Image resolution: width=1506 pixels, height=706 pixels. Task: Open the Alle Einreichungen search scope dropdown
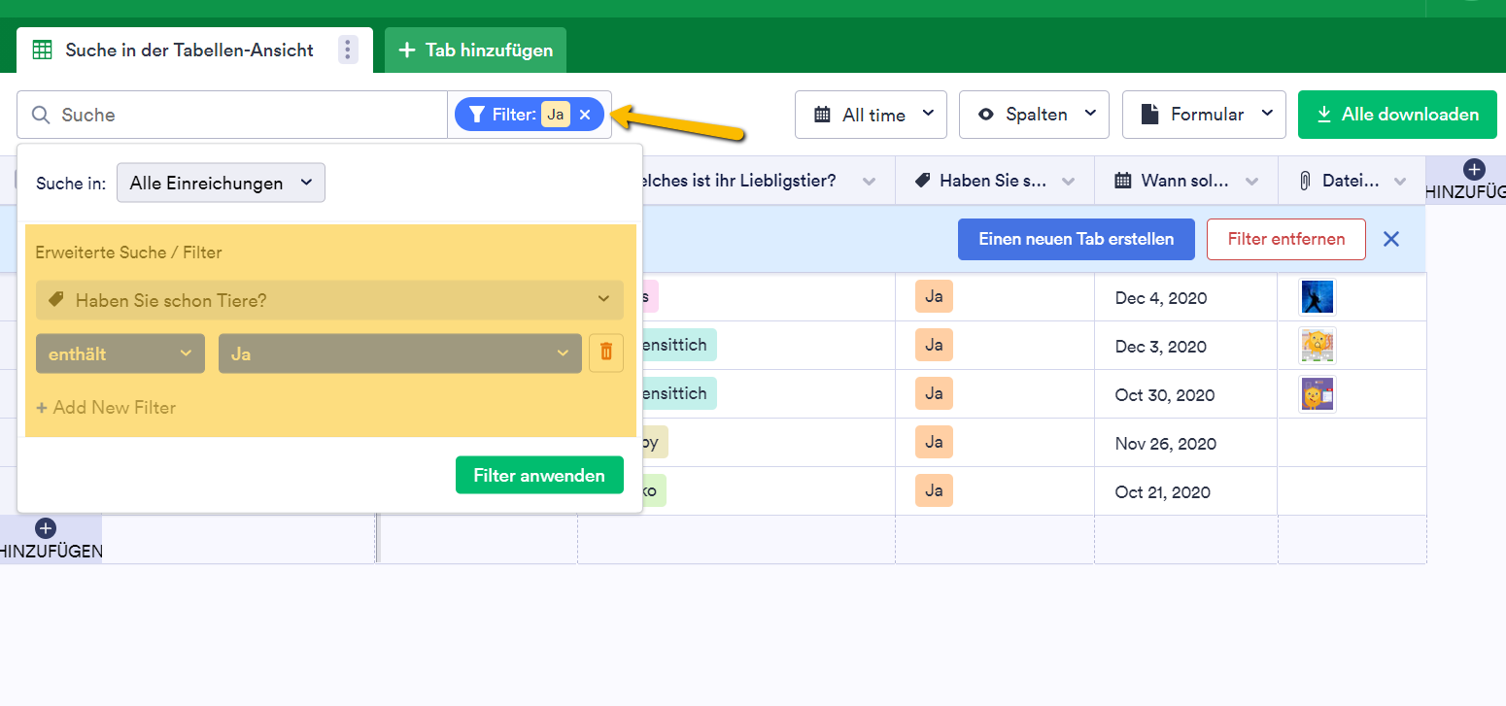pyautogui.click(x=221, y=183)
